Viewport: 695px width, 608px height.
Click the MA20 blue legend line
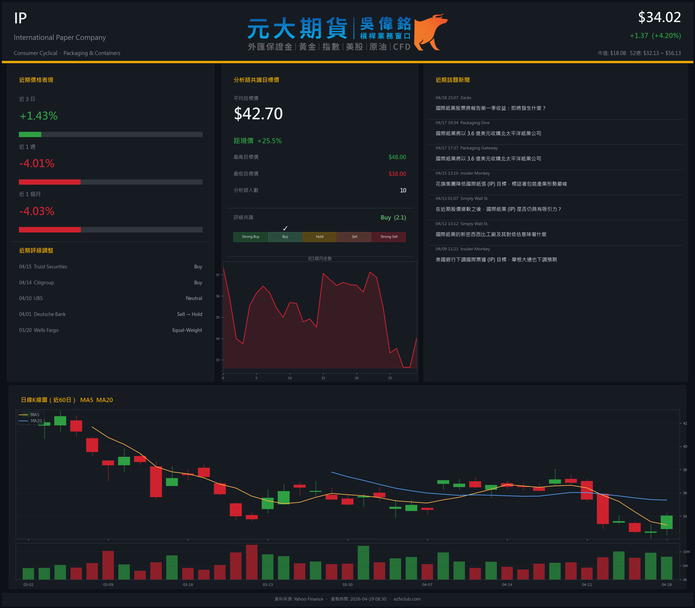click(23, 421)
